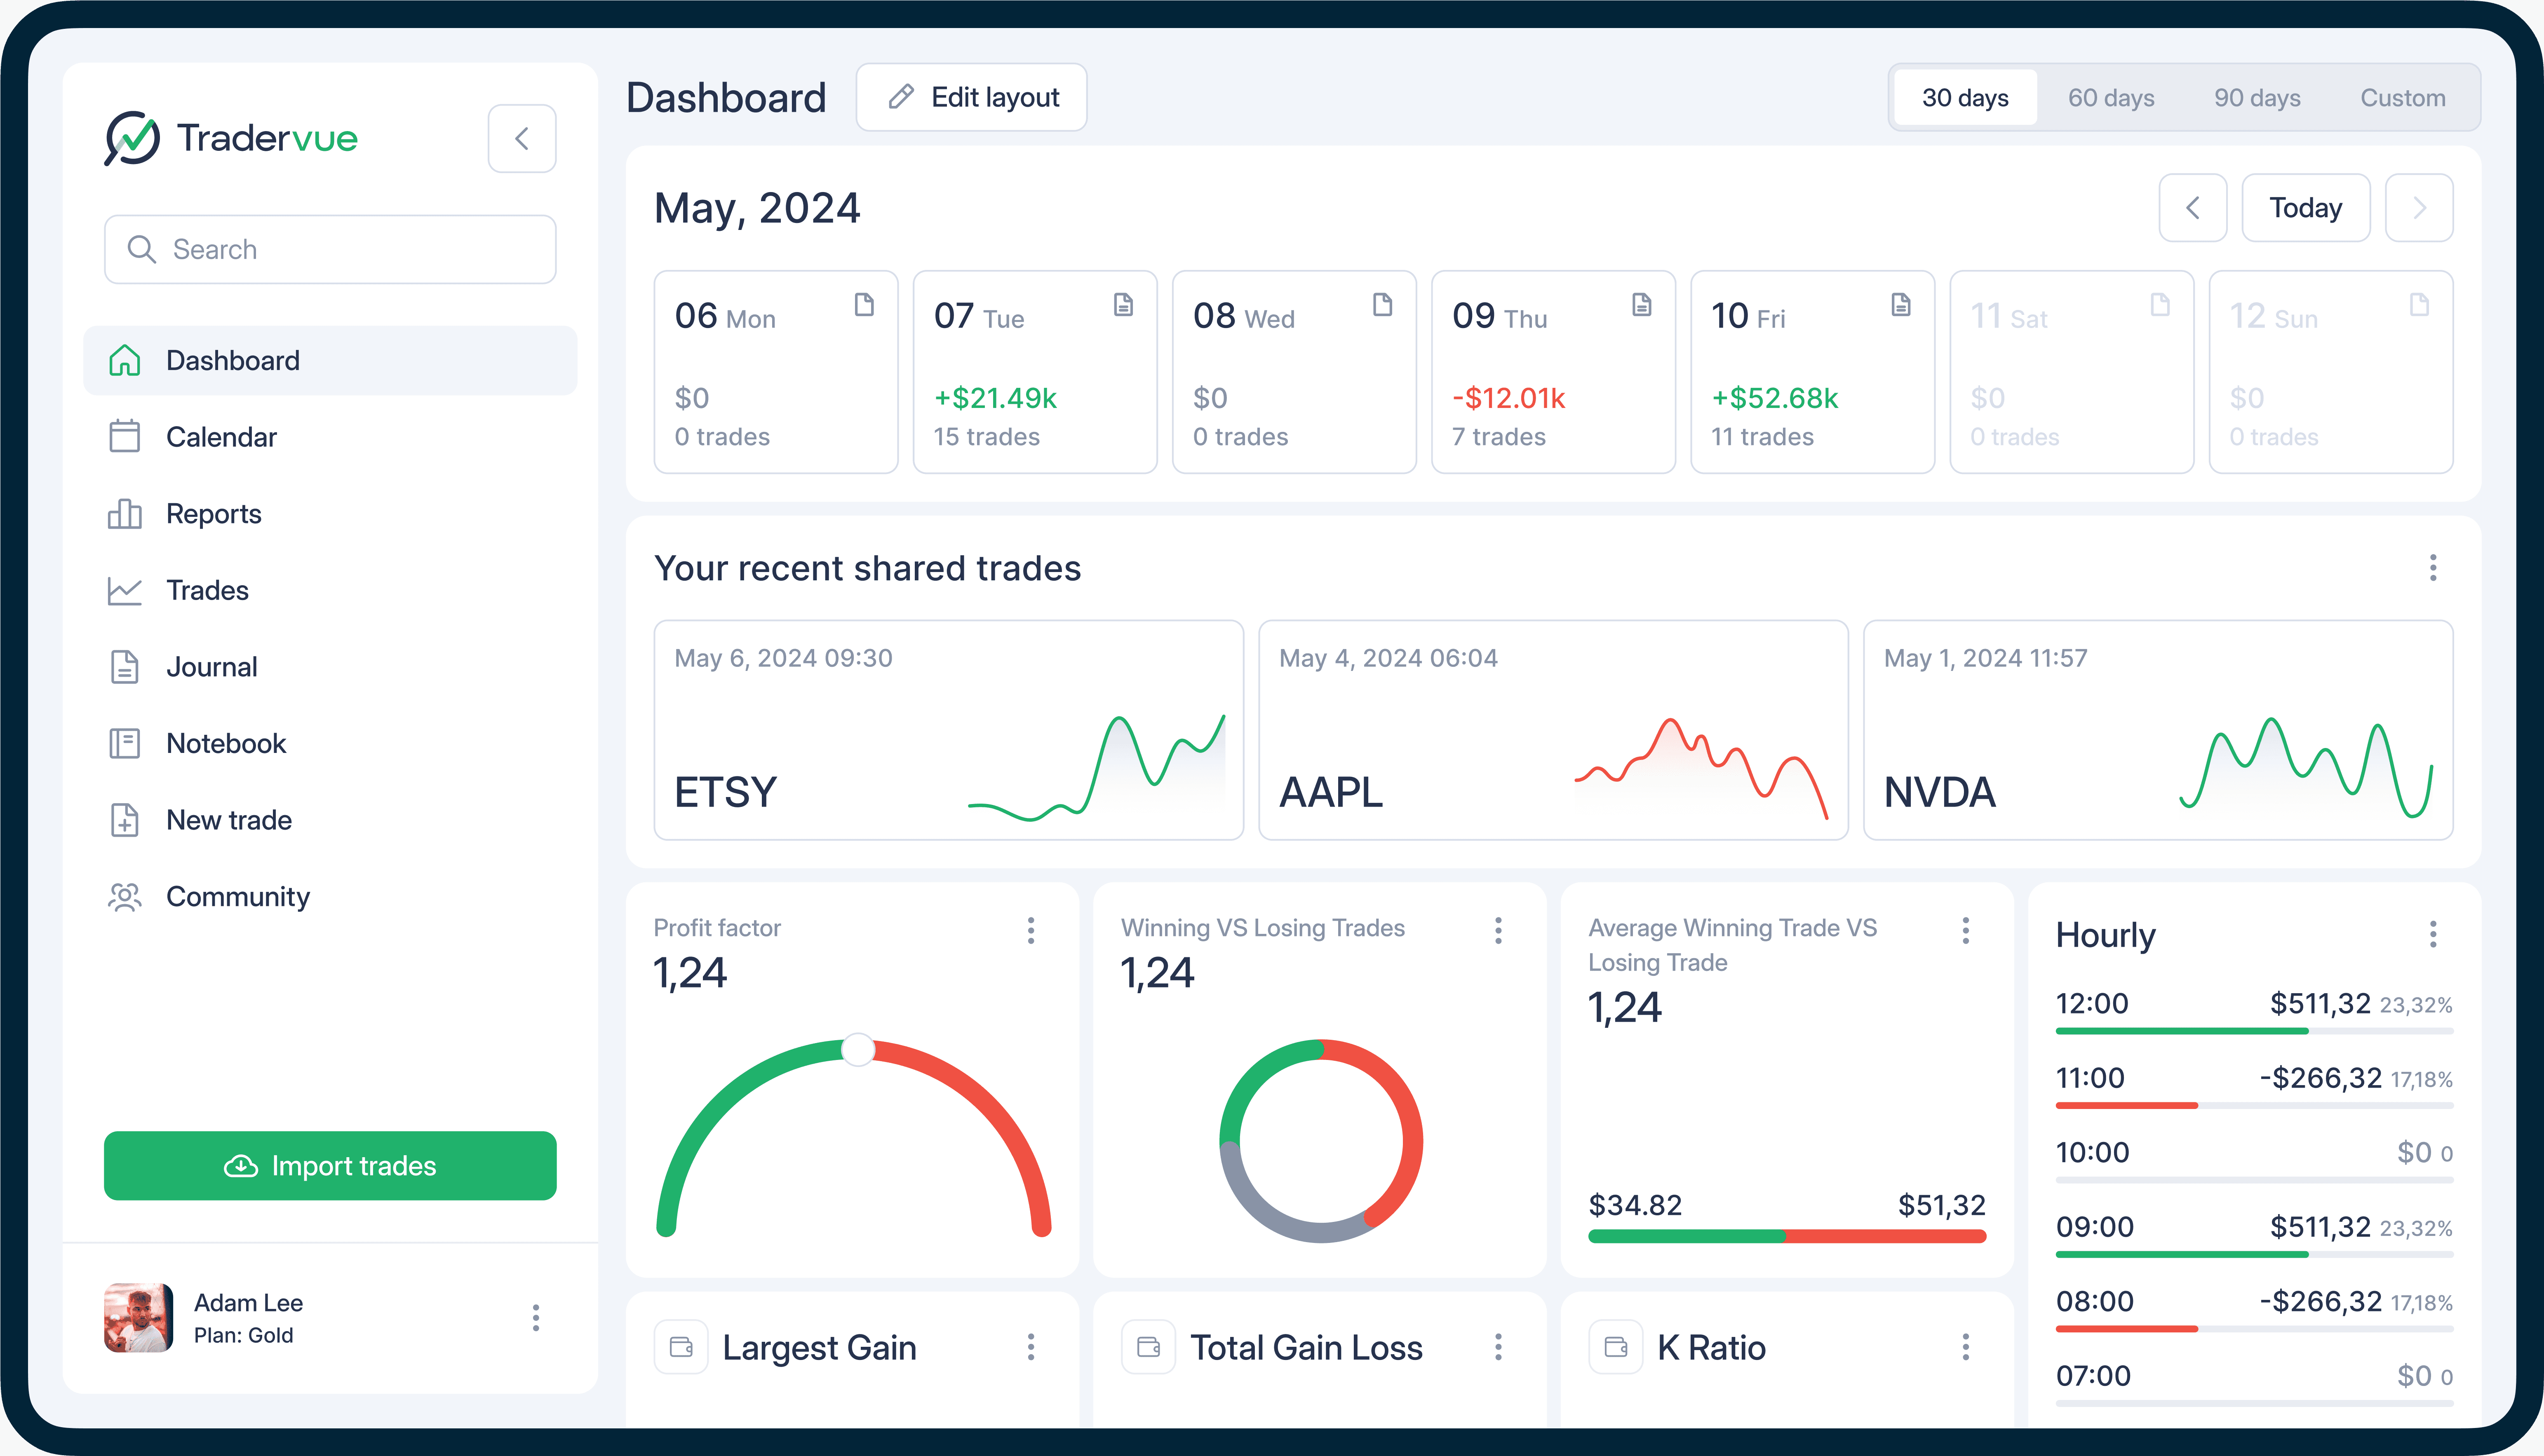2544x1456 pixels.
Task: Open Reports in the sidebar
Action: tap(213, 513)
